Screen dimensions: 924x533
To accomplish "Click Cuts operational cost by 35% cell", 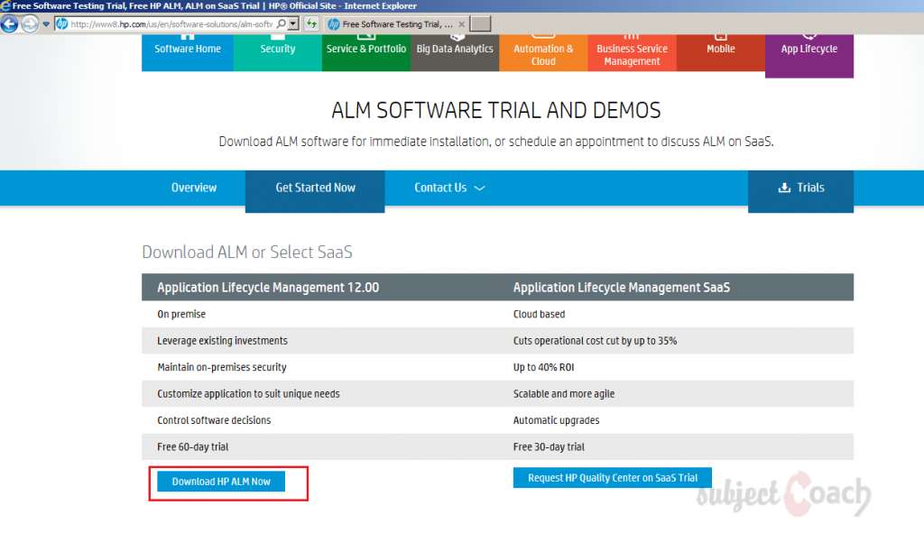I will (x=596, y=341).
